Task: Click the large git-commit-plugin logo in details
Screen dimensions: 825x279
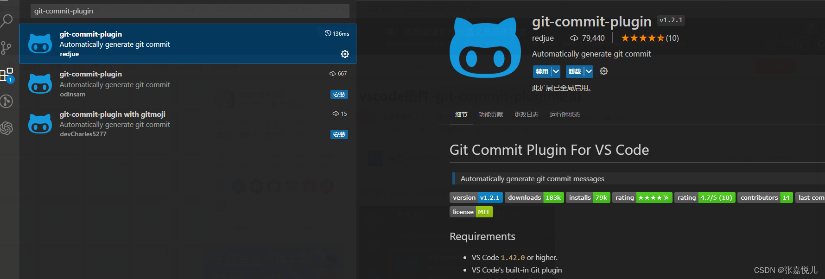Action: click(x=485, y=48)
